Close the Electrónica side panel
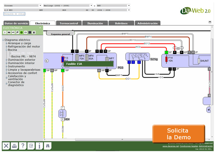The width and height of the screenshot is (215, 152). coord(40,28)
